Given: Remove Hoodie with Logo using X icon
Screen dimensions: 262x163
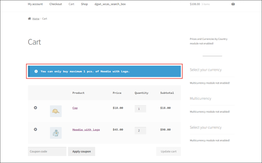Looking at the screenshot, I should 35,129.
